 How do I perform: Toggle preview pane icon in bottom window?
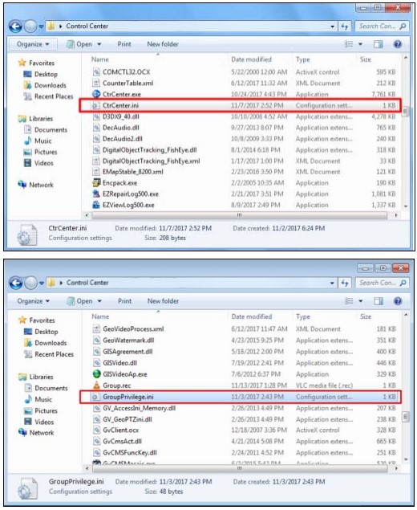click(379, 301)
